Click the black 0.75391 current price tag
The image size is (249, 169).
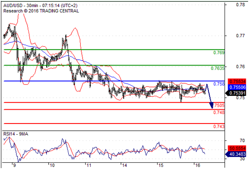[x=236, y=93]
